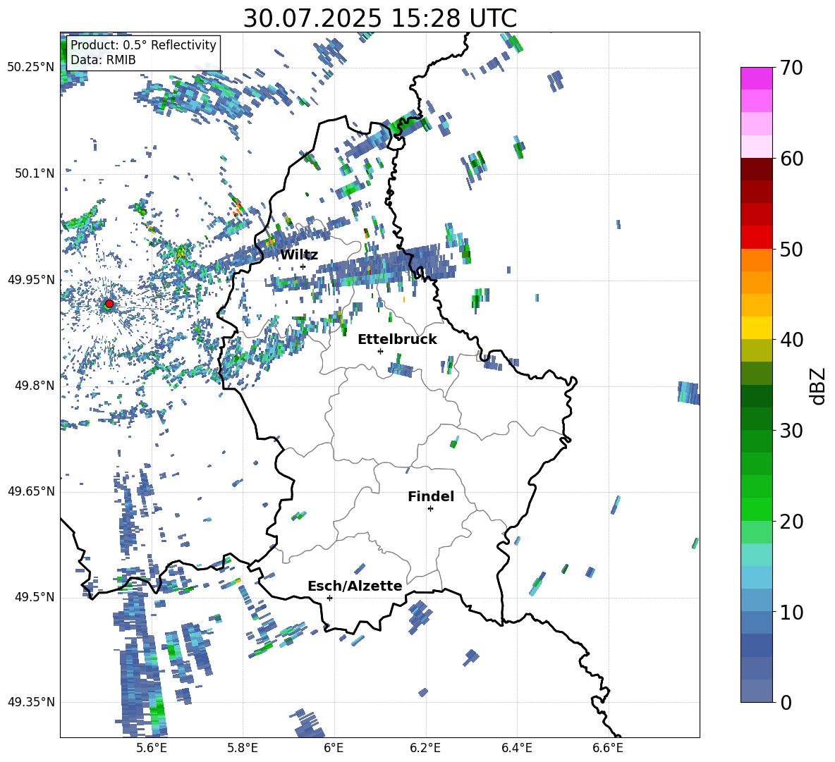Click the colorbar tick label 30
Screen dimensions: 835x762
coord(791,431)
